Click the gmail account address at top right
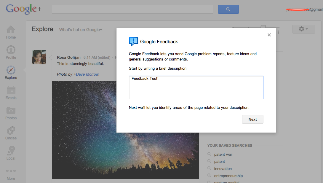Image resolution: width=323 pixels, height=183 pixels. pyautogui.click(x=304, y=9)
